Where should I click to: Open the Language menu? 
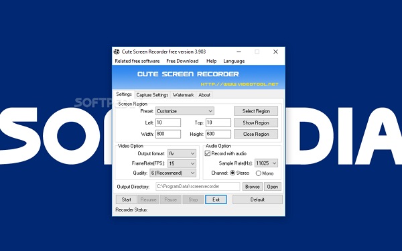click(234, 61)
